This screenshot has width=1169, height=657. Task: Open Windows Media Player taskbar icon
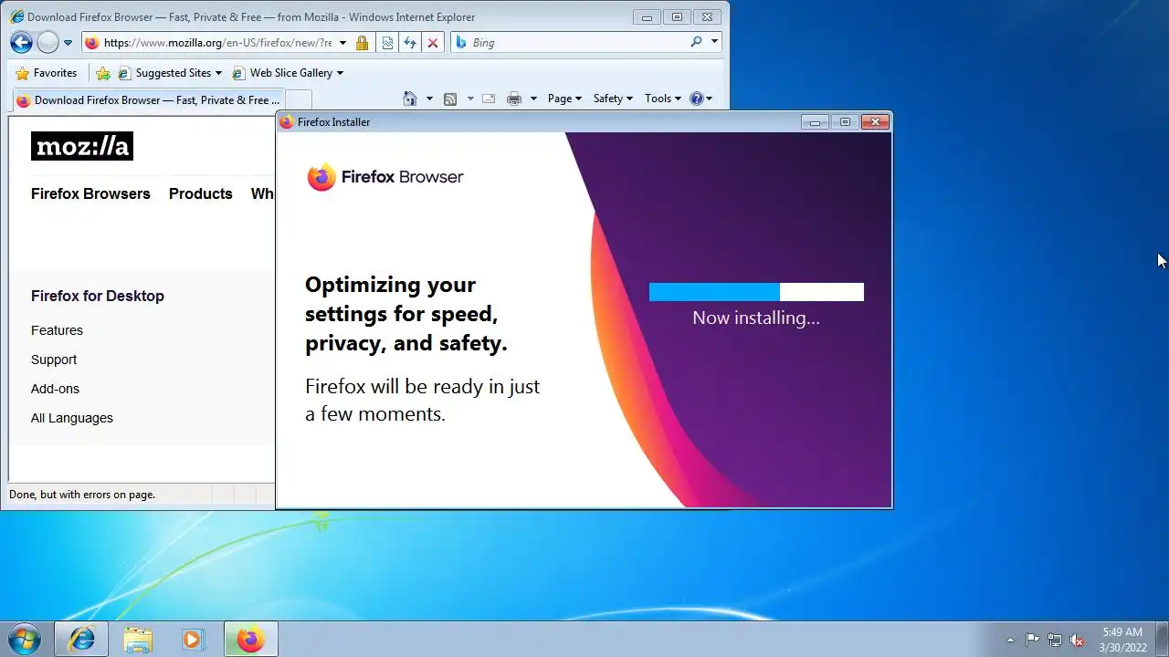[193, 639]
